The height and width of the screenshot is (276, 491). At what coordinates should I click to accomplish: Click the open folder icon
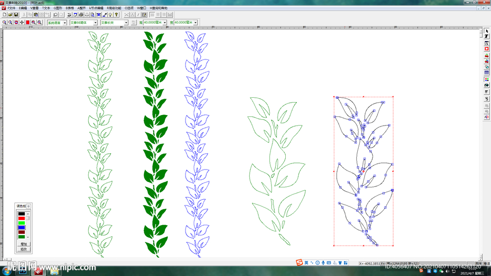click(10, 15)
